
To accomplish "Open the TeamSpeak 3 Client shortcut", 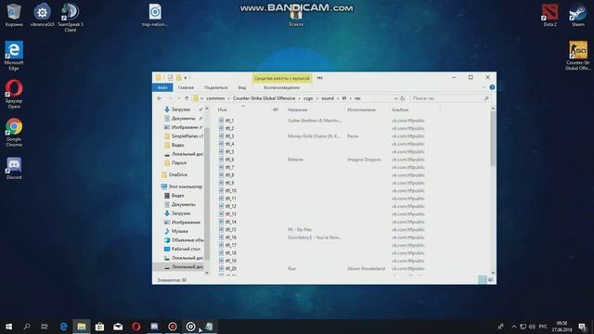I will [x=71, y=18].
